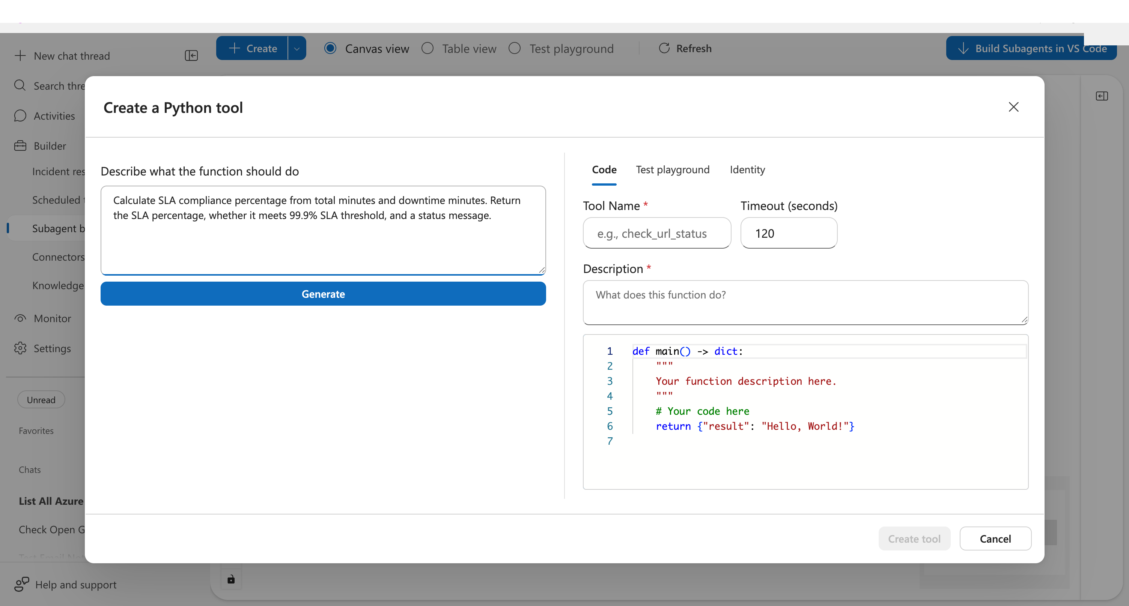Select Table view radio button
Screen dimensions: 1129x606
[428, 48]
